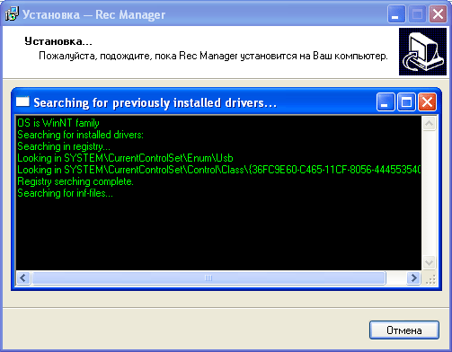Viewport: 452px width, 352px height.
Task: Click the 'Установка — Rec Manager' title bar text
Action: coord(93,14)
